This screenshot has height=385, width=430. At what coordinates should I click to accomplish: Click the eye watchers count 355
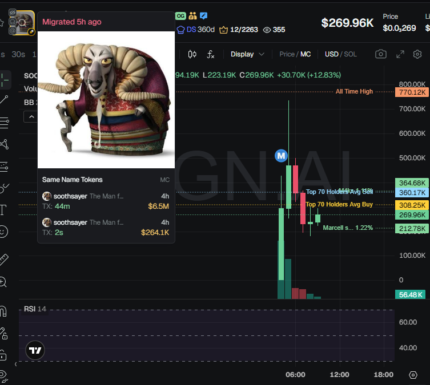[274, 30]
